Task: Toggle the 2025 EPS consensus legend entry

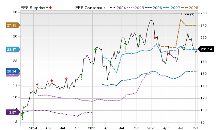Action: click(x=135, y=8)
